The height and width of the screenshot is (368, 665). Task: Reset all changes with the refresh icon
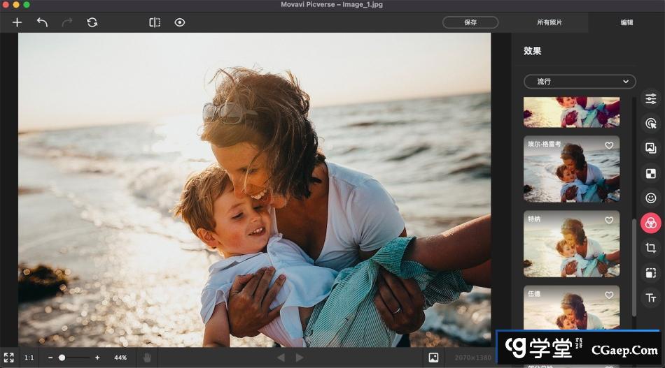pos(92,22)
